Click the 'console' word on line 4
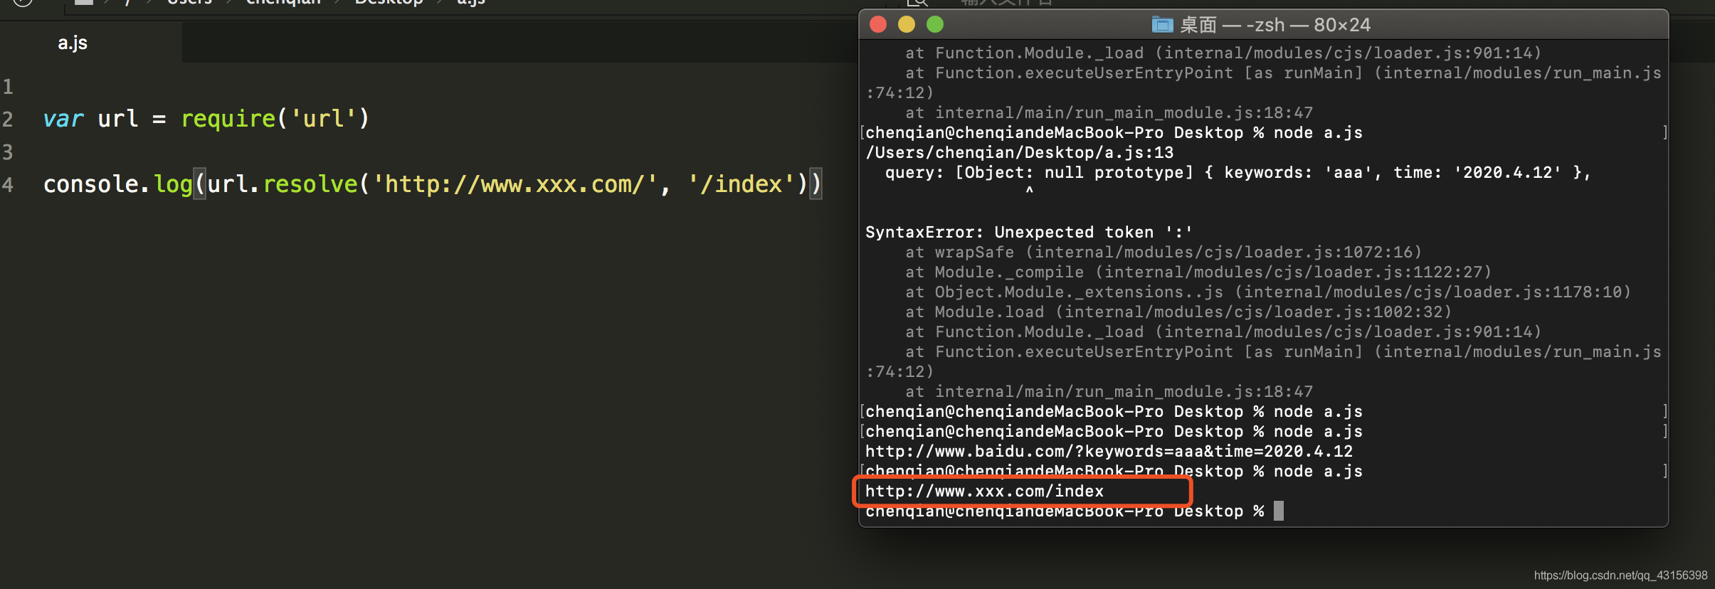The width and height of the screenshot is (1715, 589). [x=91, y=184]
